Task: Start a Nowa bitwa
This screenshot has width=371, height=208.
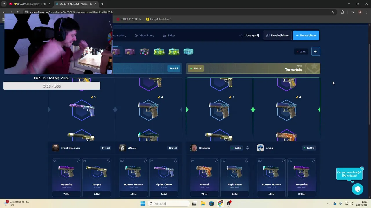Action: tap(306, 36)
